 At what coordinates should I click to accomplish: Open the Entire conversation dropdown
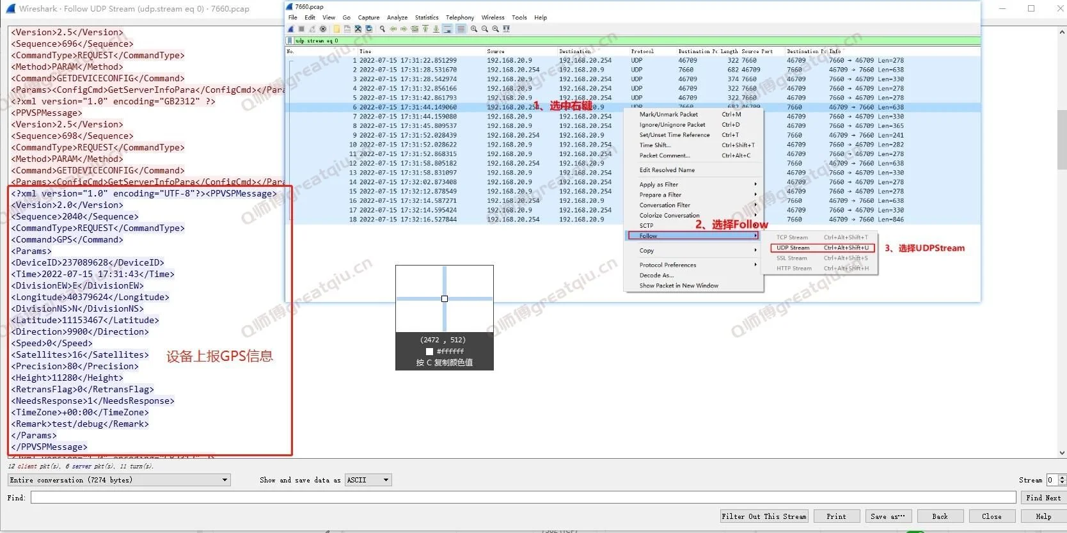118,480
